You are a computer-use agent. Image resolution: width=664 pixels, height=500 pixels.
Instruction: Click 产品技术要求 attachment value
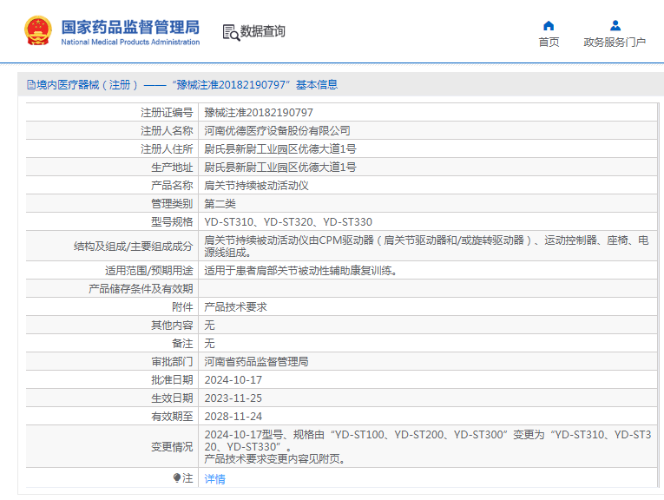pyautogui.click(x=235, y=307)
